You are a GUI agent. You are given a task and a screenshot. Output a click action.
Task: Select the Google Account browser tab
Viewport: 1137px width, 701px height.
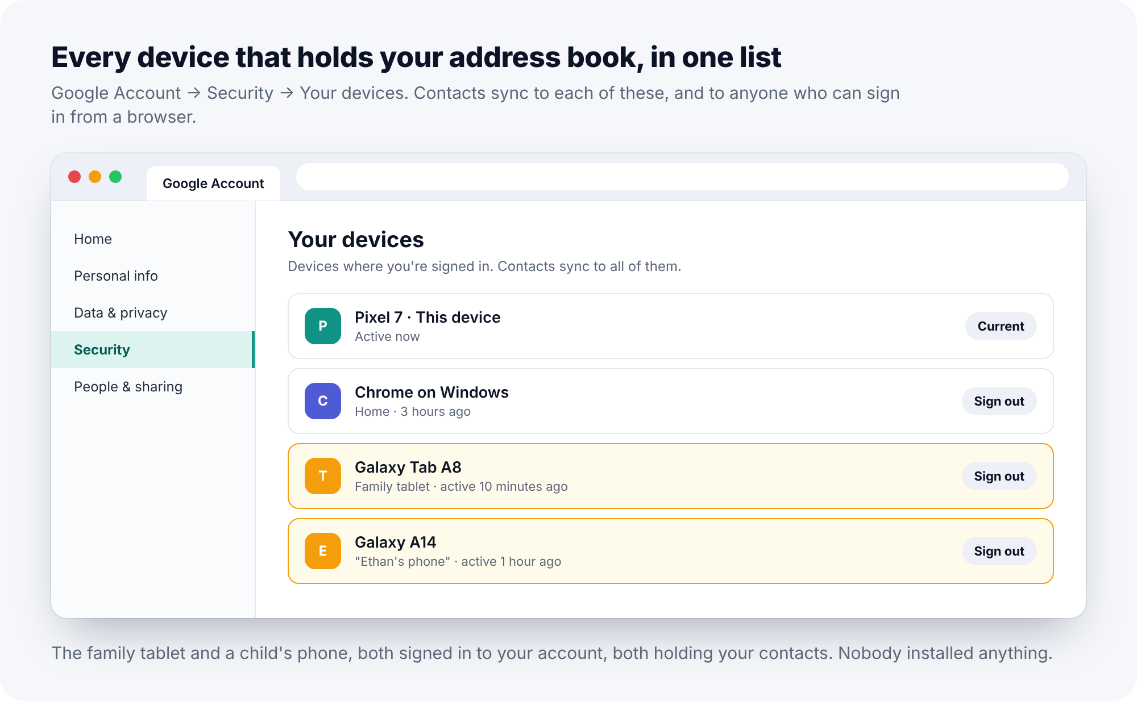(213, 183)
